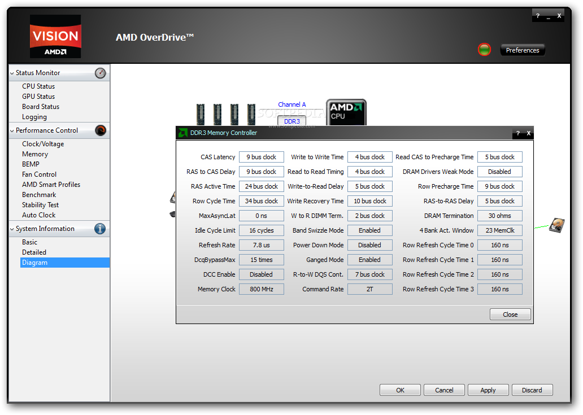Close the DDR3 Memory Controller dialog with X
Screen dimensions: 583x415
[x=528, y=133]
